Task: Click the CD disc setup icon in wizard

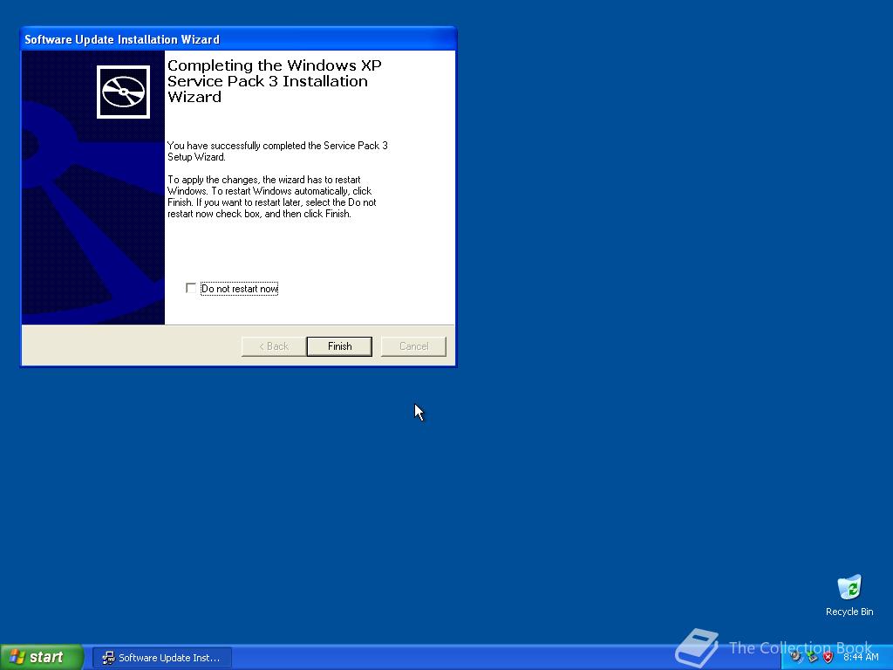Action: pos(123,92)
